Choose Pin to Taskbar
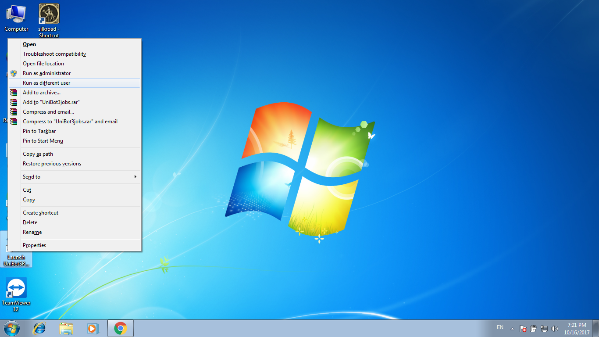Viewport: 599px width, 337px height. pyautogui.click(x=75, y=131)
